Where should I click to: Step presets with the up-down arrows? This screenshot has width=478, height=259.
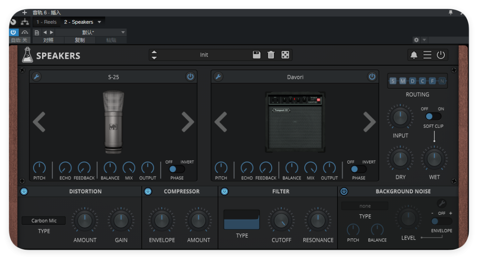(x=154, y=55)
